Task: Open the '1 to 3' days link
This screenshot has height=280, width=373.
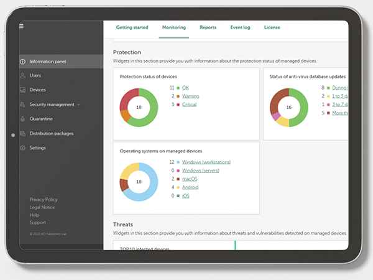Action: click(x=340, y=96)
